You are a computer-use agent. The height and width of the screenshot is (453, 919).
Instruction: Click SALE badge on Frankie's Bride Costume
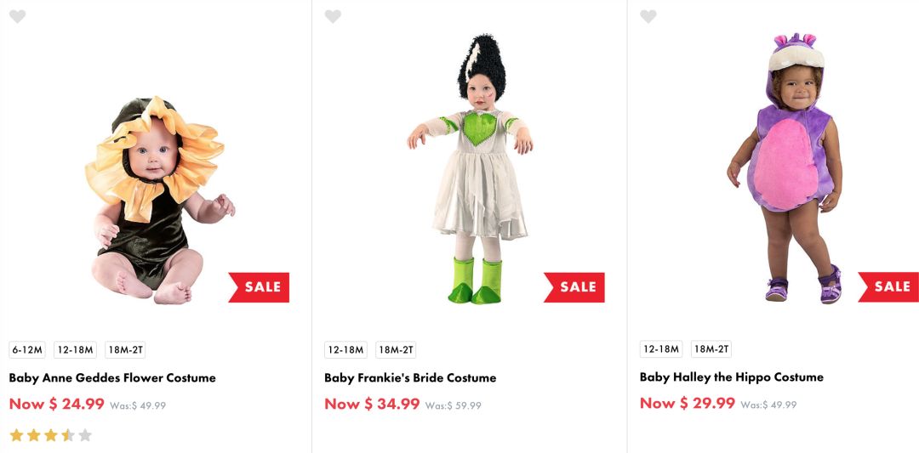pos(575,287)
